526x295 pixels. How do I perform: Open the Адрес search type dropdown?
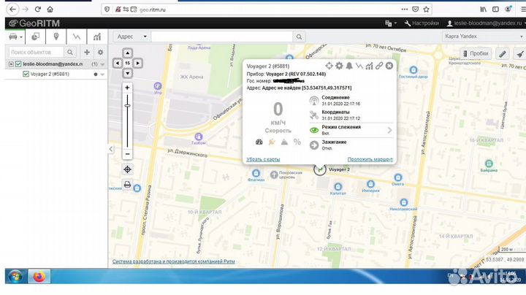tap(130, 37)
